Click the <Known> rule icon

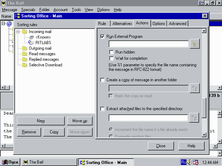tap(31, 37)
